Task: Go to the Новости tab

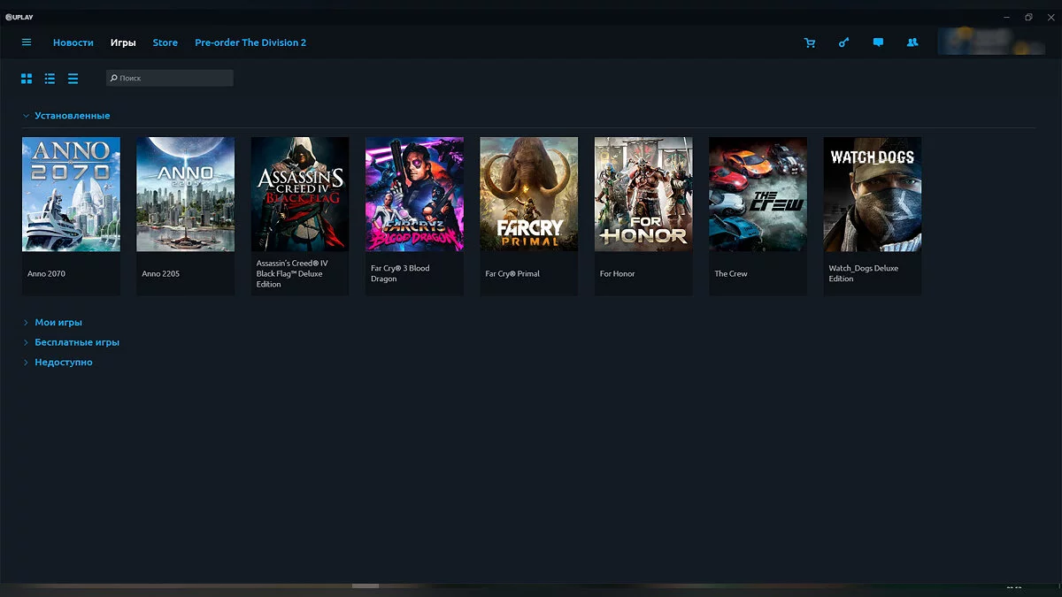Action: (x=73, y=42)
